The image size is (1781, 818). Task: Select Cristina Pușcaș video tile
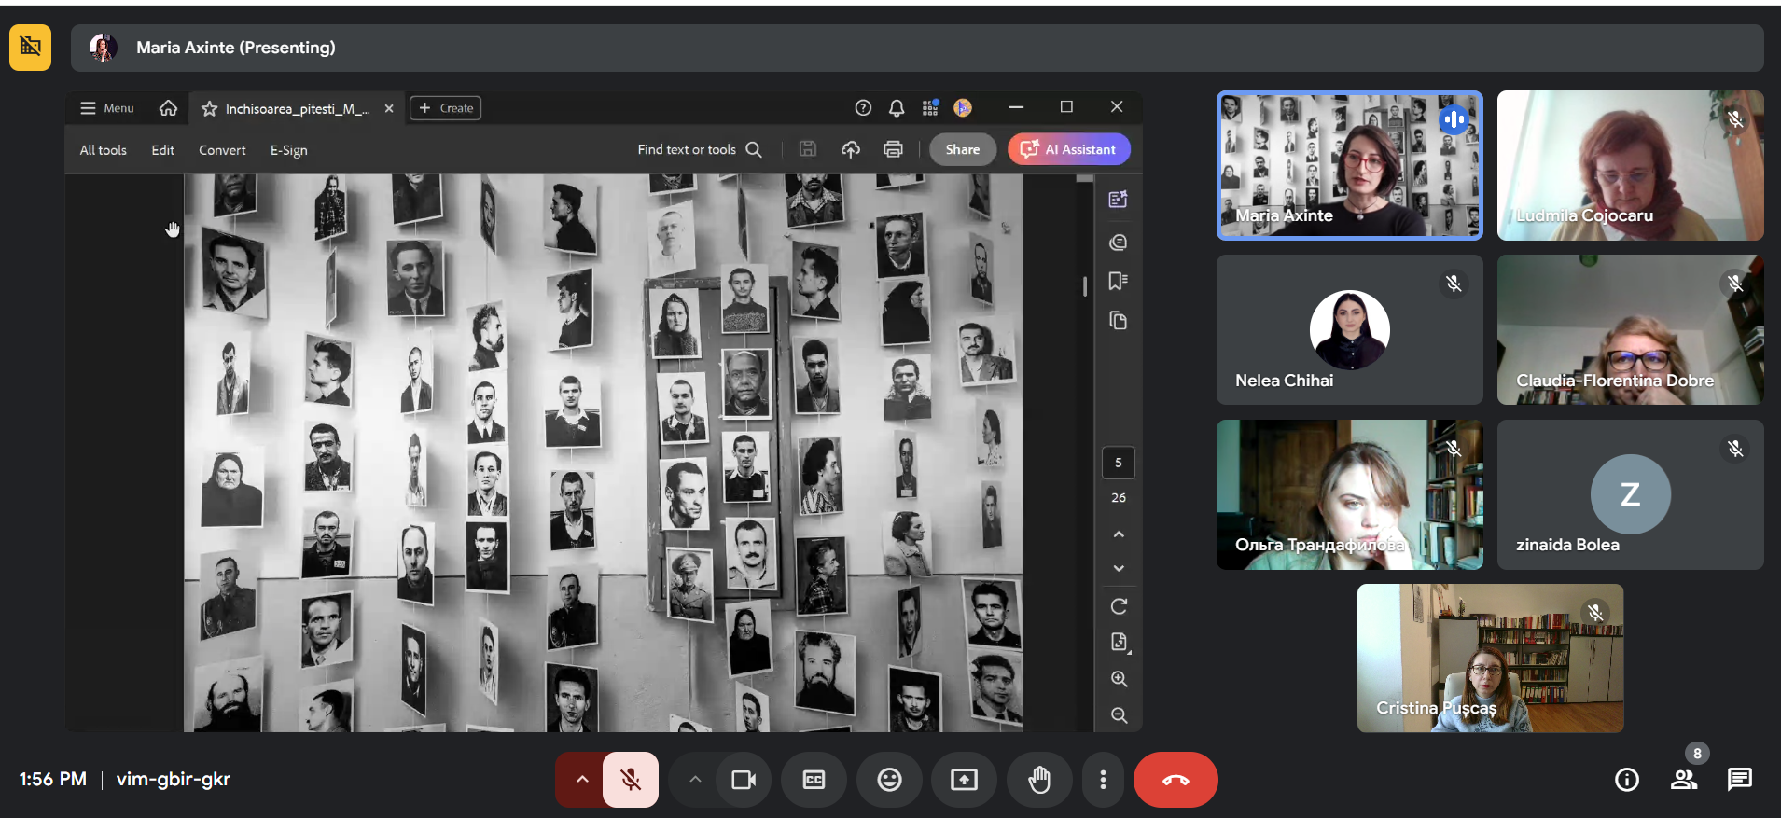(x=1490, y=659)
